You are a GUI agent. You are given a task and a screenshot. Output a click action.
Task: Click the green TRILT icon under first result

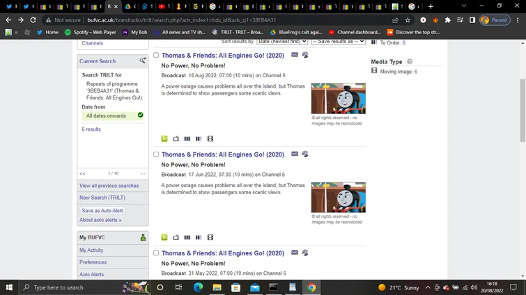[164, 138]
